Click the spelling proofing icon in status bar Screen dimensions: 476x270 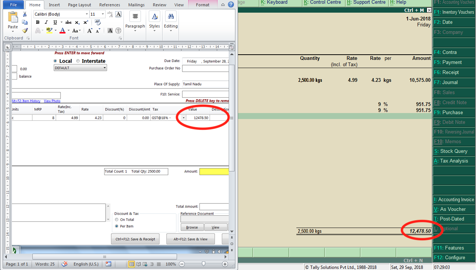coord(64,264)
